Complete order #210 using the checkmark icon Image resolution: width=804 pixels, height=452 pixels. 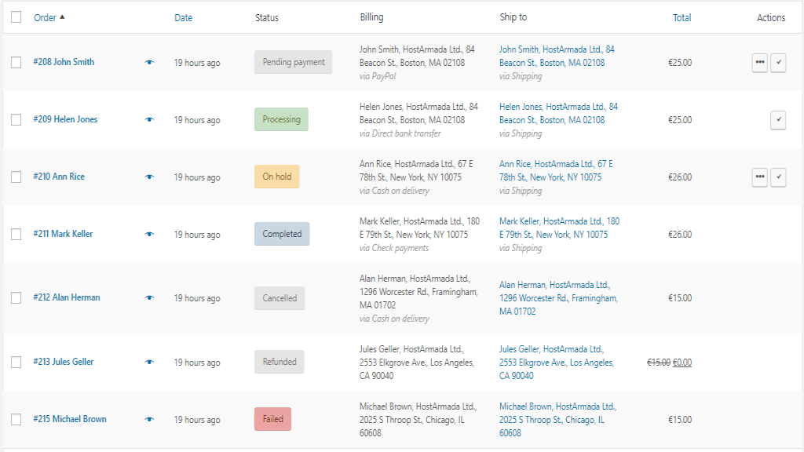778,177
